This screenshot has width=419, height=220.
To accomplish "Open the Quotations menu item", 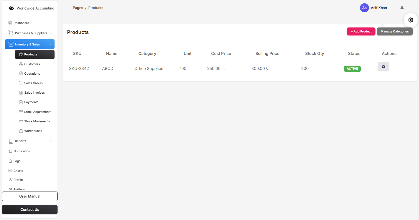I will coord(32,74).
